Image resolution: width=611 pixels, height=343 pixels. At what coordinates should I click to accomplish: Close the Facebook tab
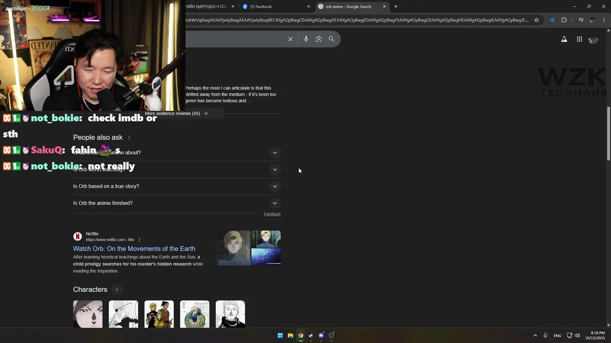point(308,6)
